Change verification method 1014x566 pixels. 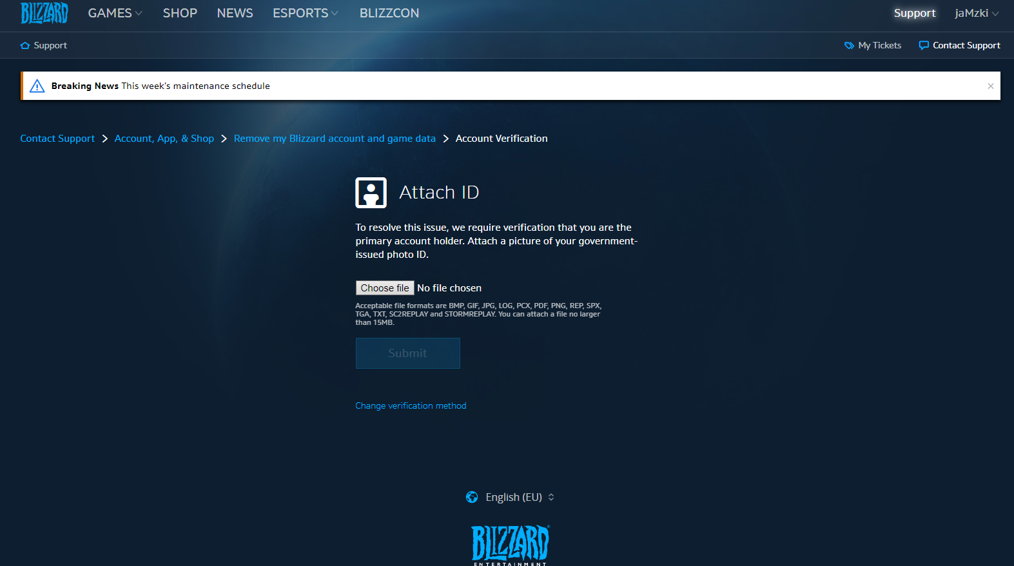pyautogui.click(x=411, y=405)
